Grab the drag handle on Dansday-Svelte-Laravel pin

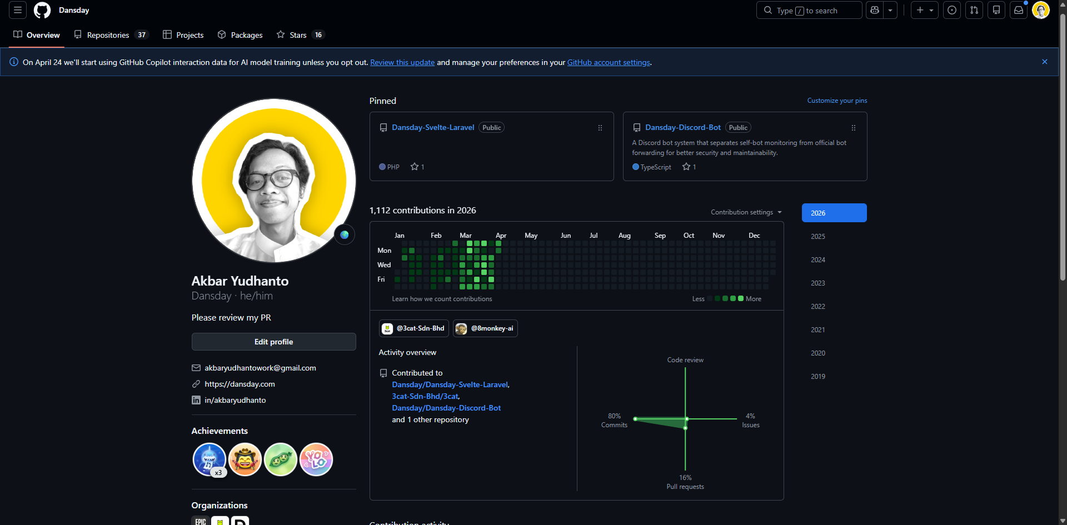[600, 128]
